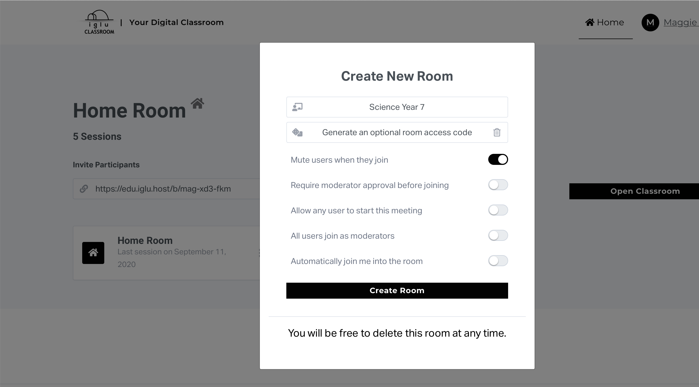Click the link icon beside invite URL

click(x=84, y=189)
